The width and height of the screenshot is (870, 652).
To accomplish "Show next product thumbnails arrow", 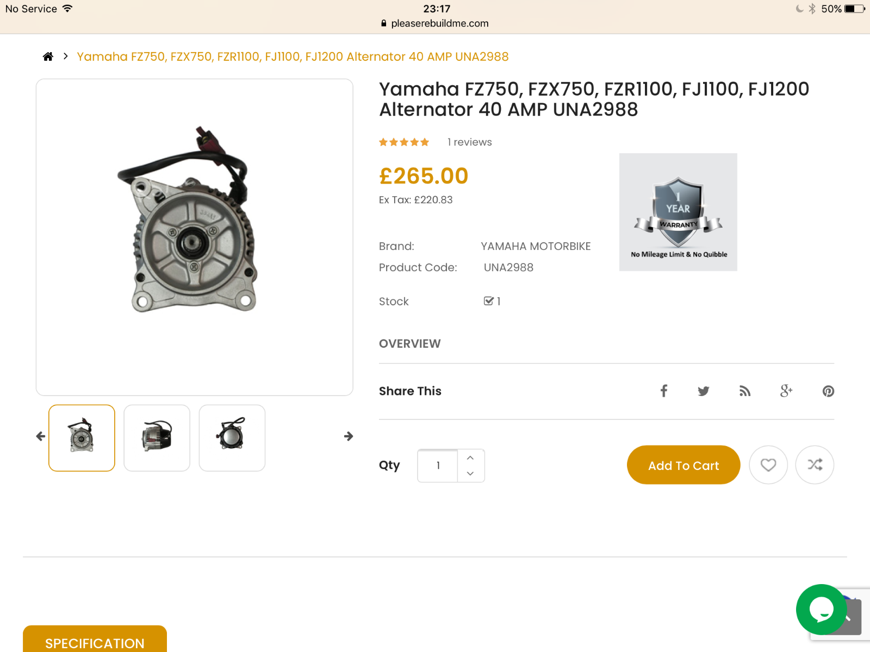I will [349, 436].
